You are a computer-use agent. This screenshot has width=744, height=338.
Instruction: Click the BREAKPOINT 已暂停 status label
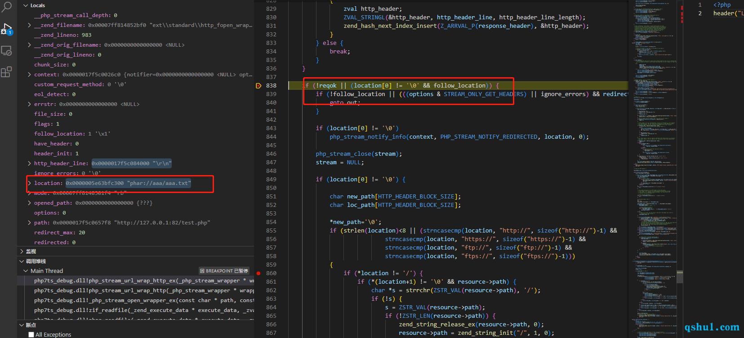click(x=224, y=271)
